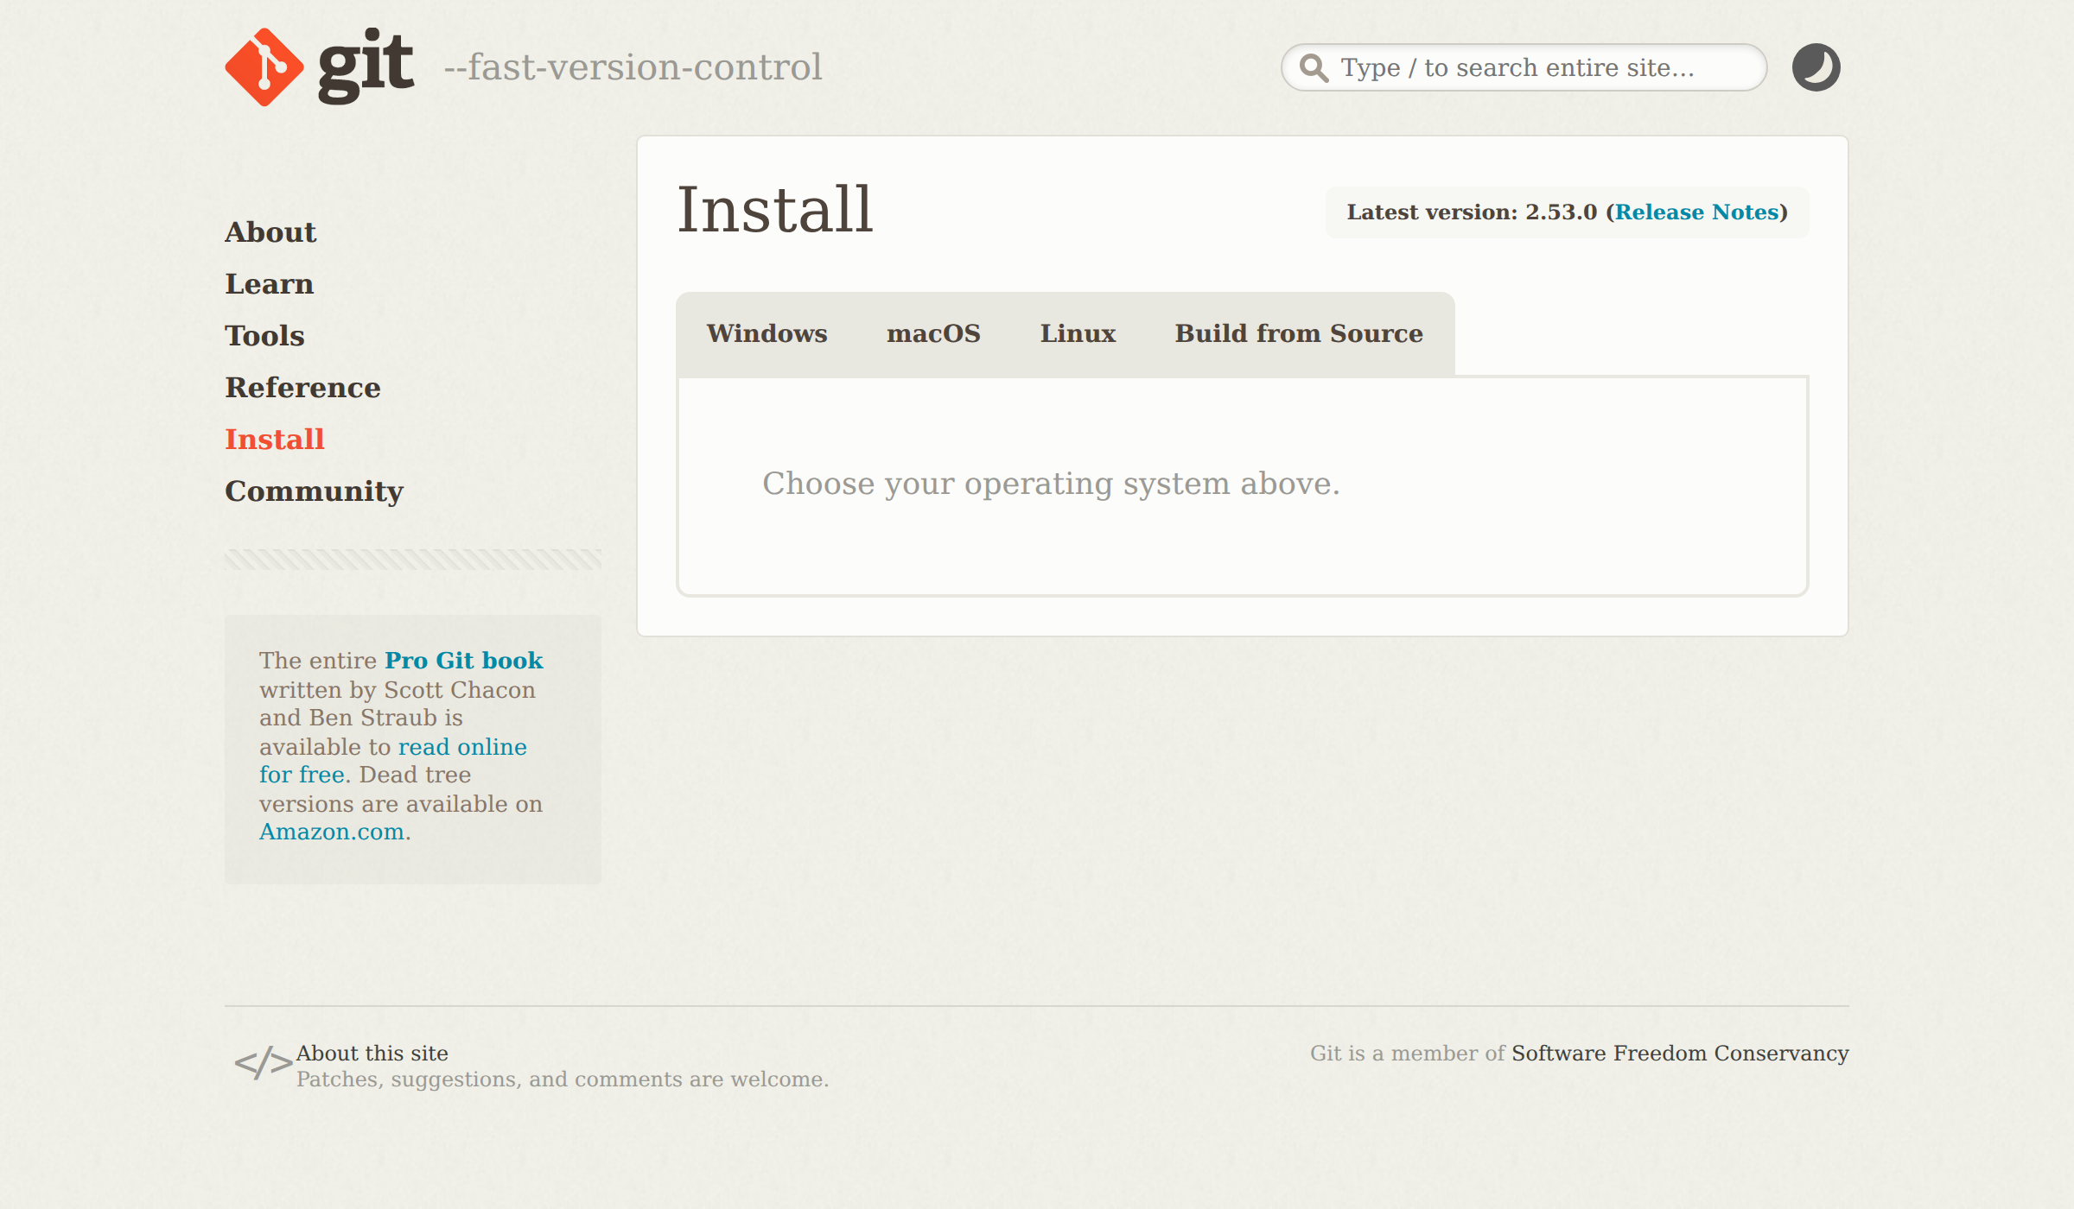2074x1209 pixels.
Task: Switch to the macOS tab
Action: tap(933, 334)
